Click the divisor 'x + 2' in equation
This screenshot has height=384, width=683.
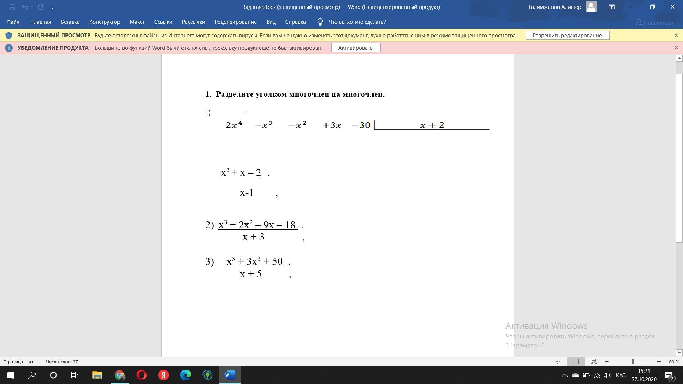coord(432,125)
